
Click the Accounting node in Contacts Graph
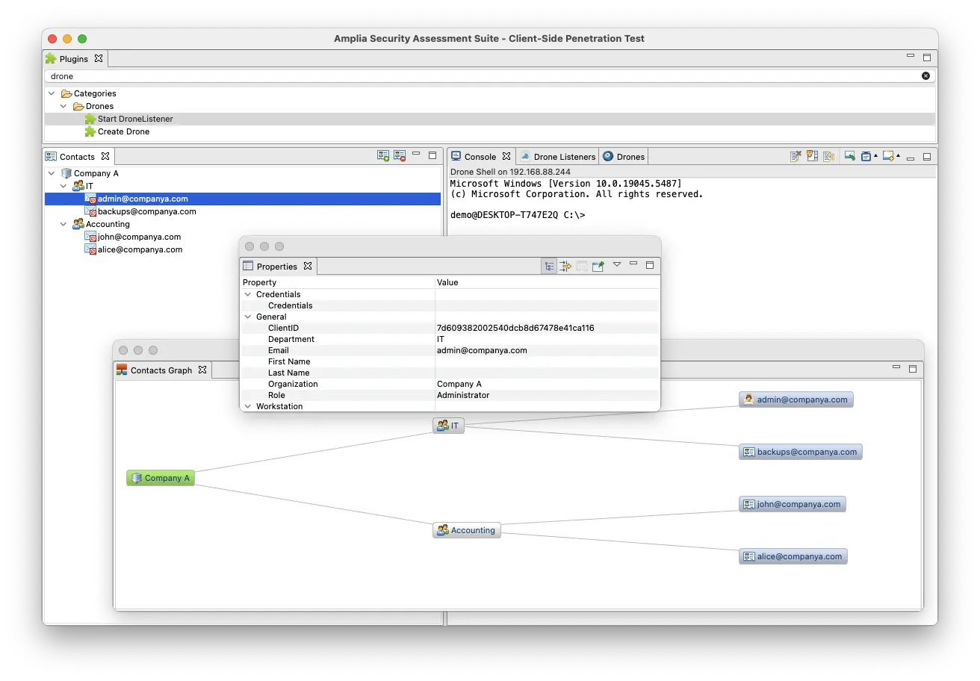pos(467,530)
